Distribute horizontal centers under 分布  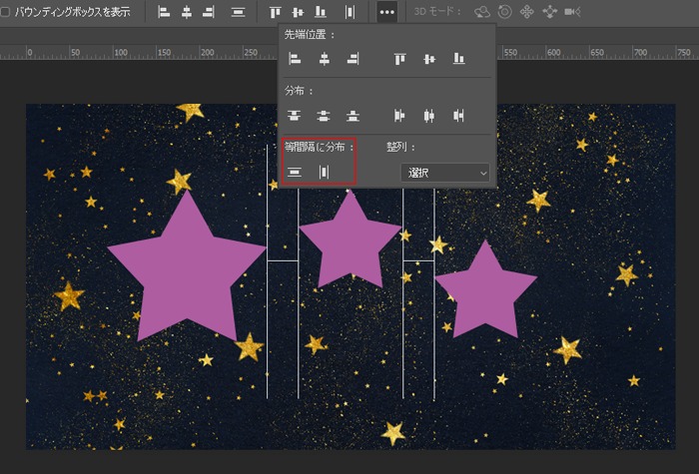(428, 116)
